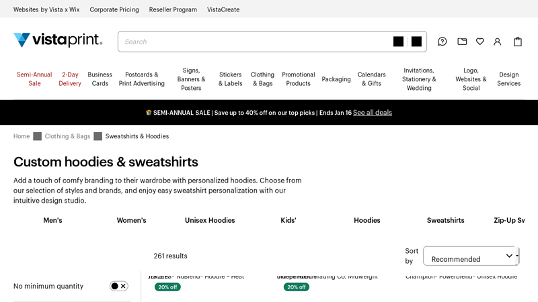Open Business Cards menu

[x=100, y=79]
